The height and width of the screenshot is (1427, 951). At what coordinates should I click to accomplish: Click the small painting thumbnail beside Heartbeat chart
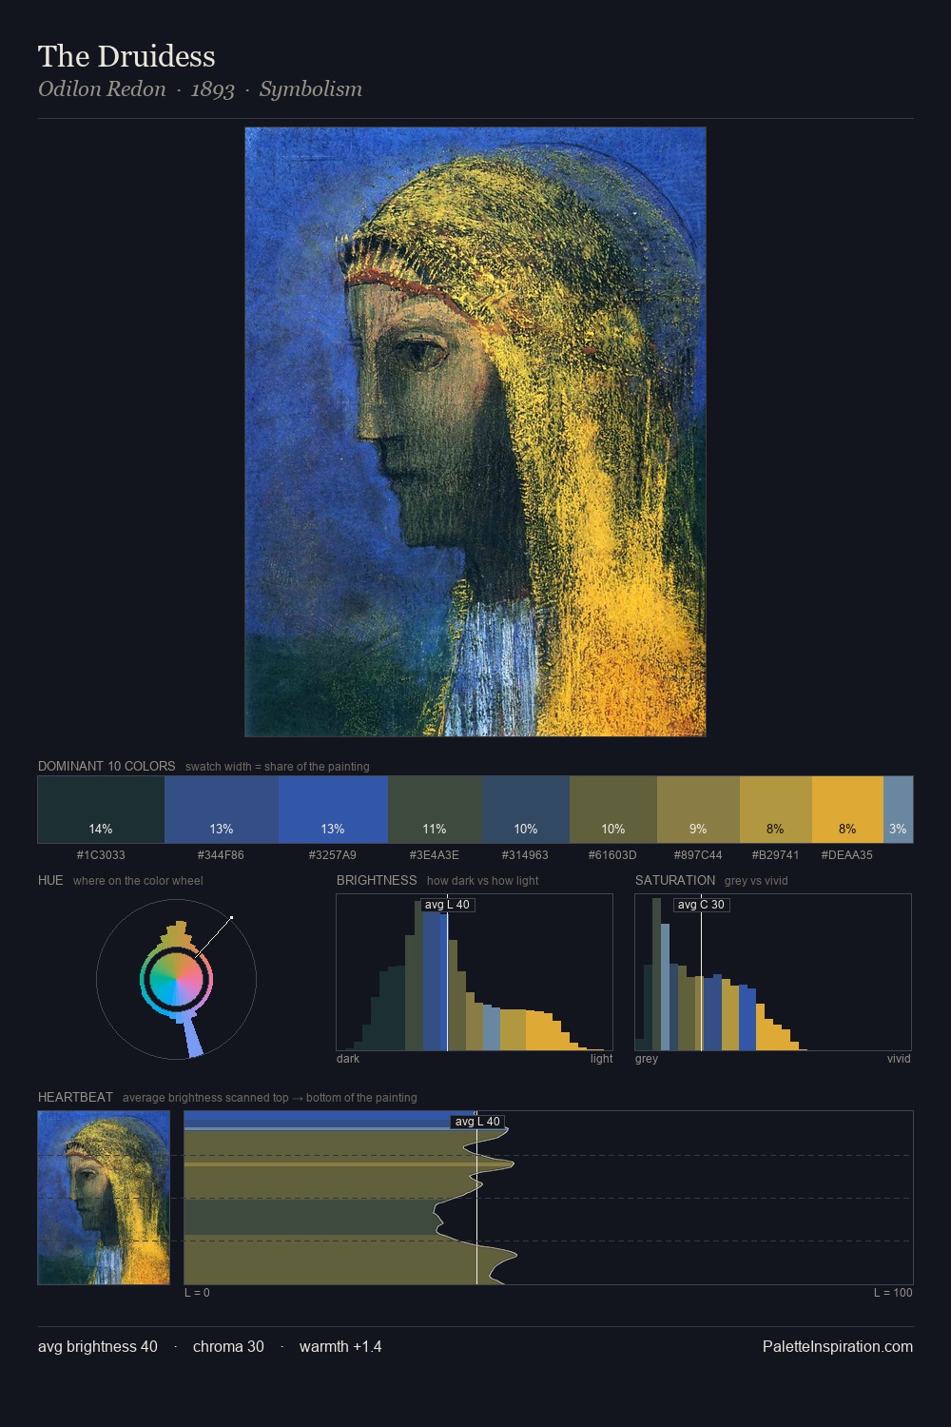(104, 1198)
